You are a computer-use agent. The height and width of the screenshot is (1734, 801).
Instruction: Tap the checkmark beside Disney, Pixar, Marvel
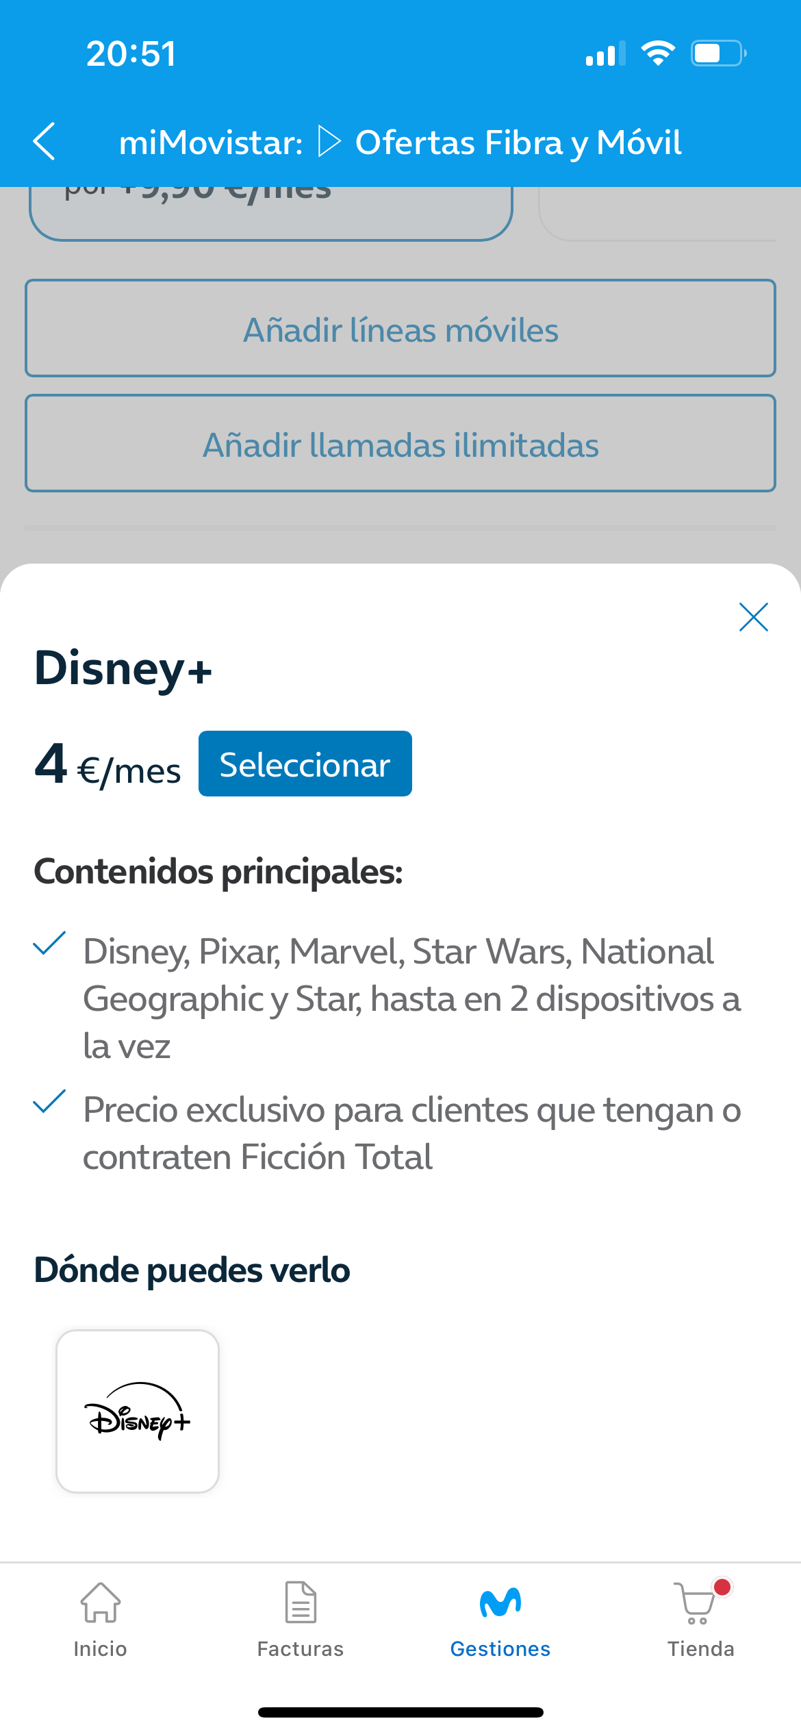[x=49, y=944]
